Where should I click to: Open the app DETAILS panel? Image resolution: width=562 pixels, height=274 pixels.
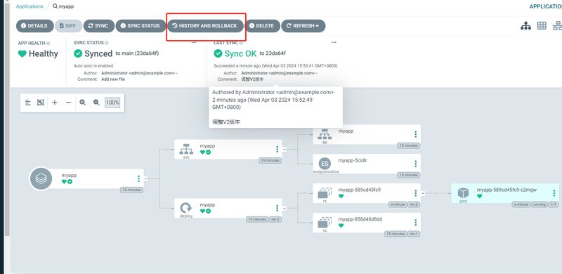[34, 26]
